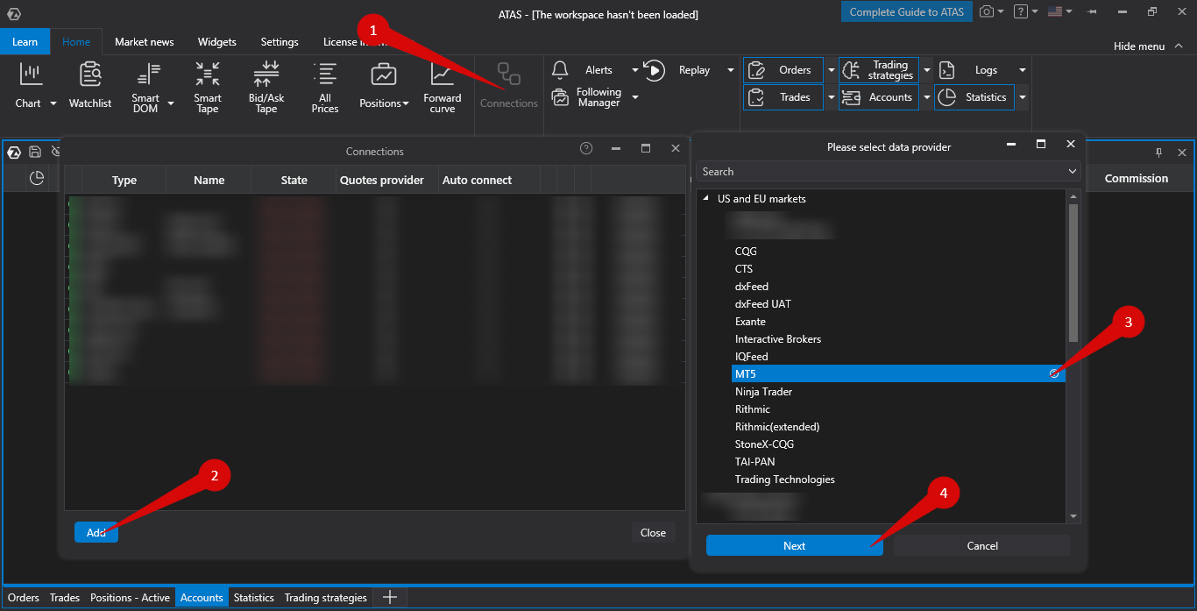Switch to Learn tab

[25, 42]
